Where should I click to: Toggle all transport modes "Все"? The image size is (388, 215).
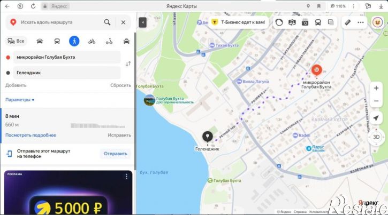16,41
